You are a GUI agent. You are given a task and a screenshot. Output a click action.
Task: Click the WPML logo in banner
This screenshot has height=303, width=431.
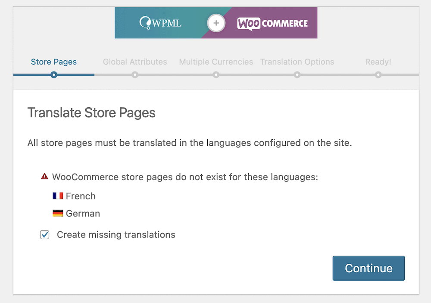pyautogui.click(x=160, y=23)
